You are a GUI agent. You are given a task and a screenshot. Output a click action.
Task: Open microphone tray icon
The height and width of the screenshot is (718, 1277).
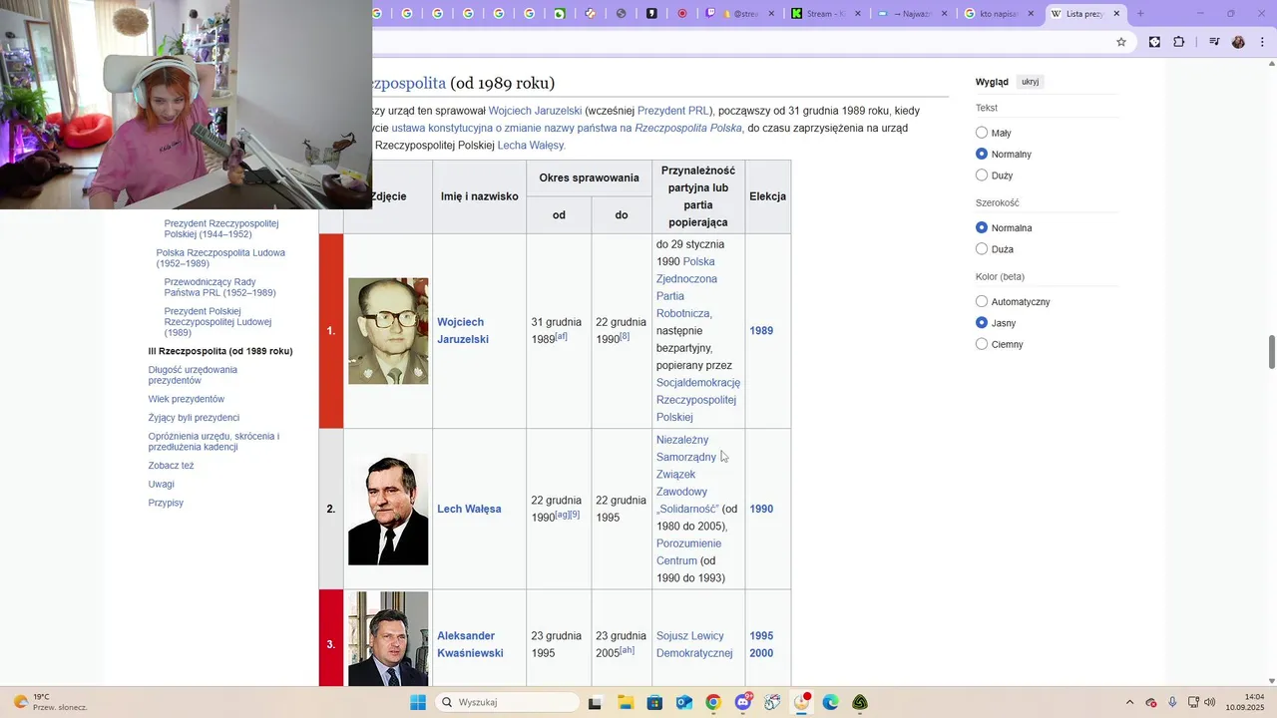1172,702
